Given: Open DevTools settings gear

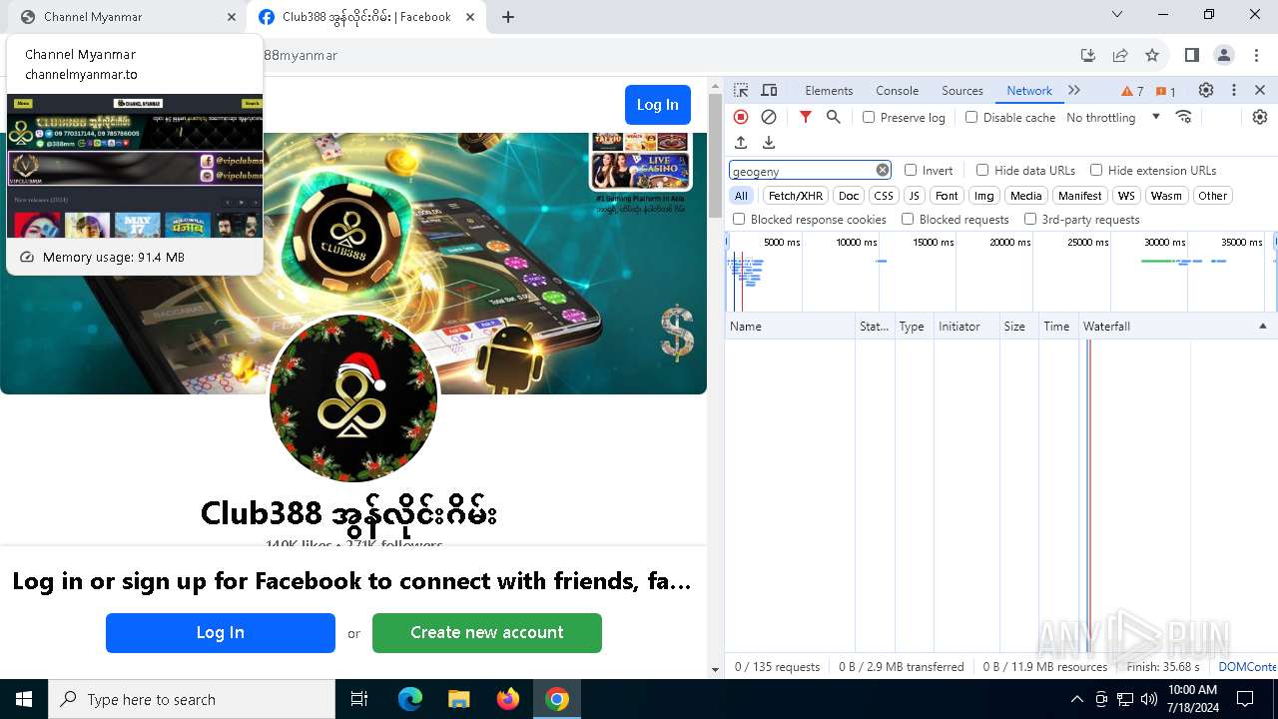Looking at the screenshot, I should point(1206,90).
